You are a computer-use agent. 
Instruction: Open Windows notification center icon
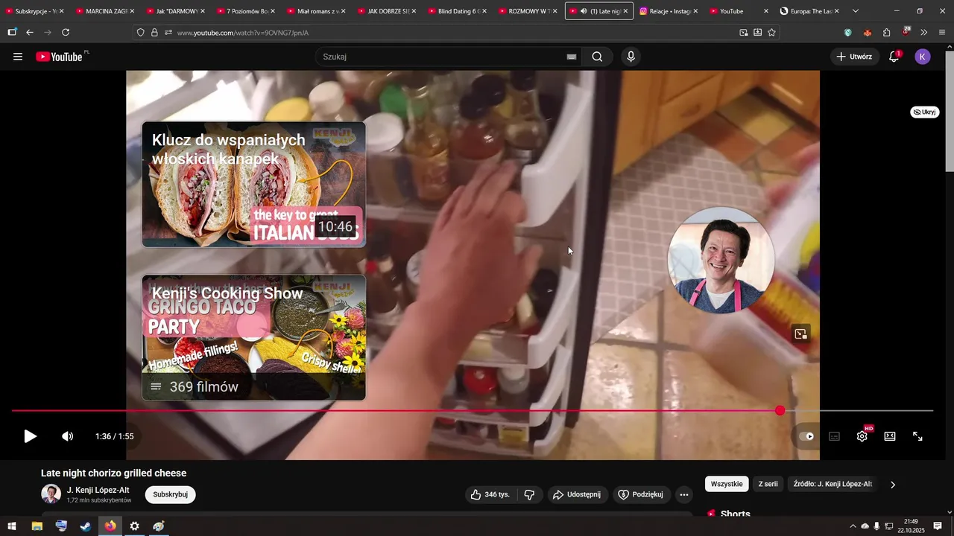(x=938, y=526)
